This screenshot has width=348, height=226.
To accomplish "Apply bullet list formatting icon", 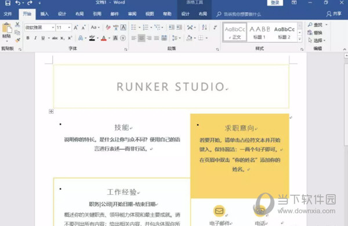I will [134, 27].
